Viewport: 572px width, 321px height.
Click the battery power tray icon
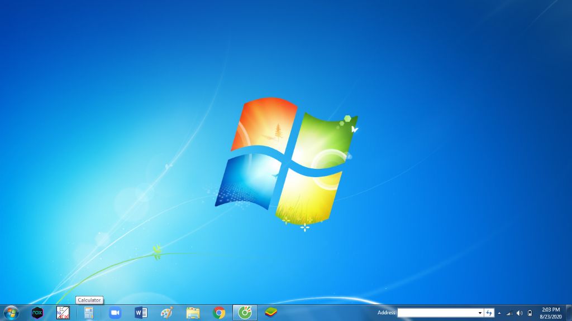click(x=530, y=313)
